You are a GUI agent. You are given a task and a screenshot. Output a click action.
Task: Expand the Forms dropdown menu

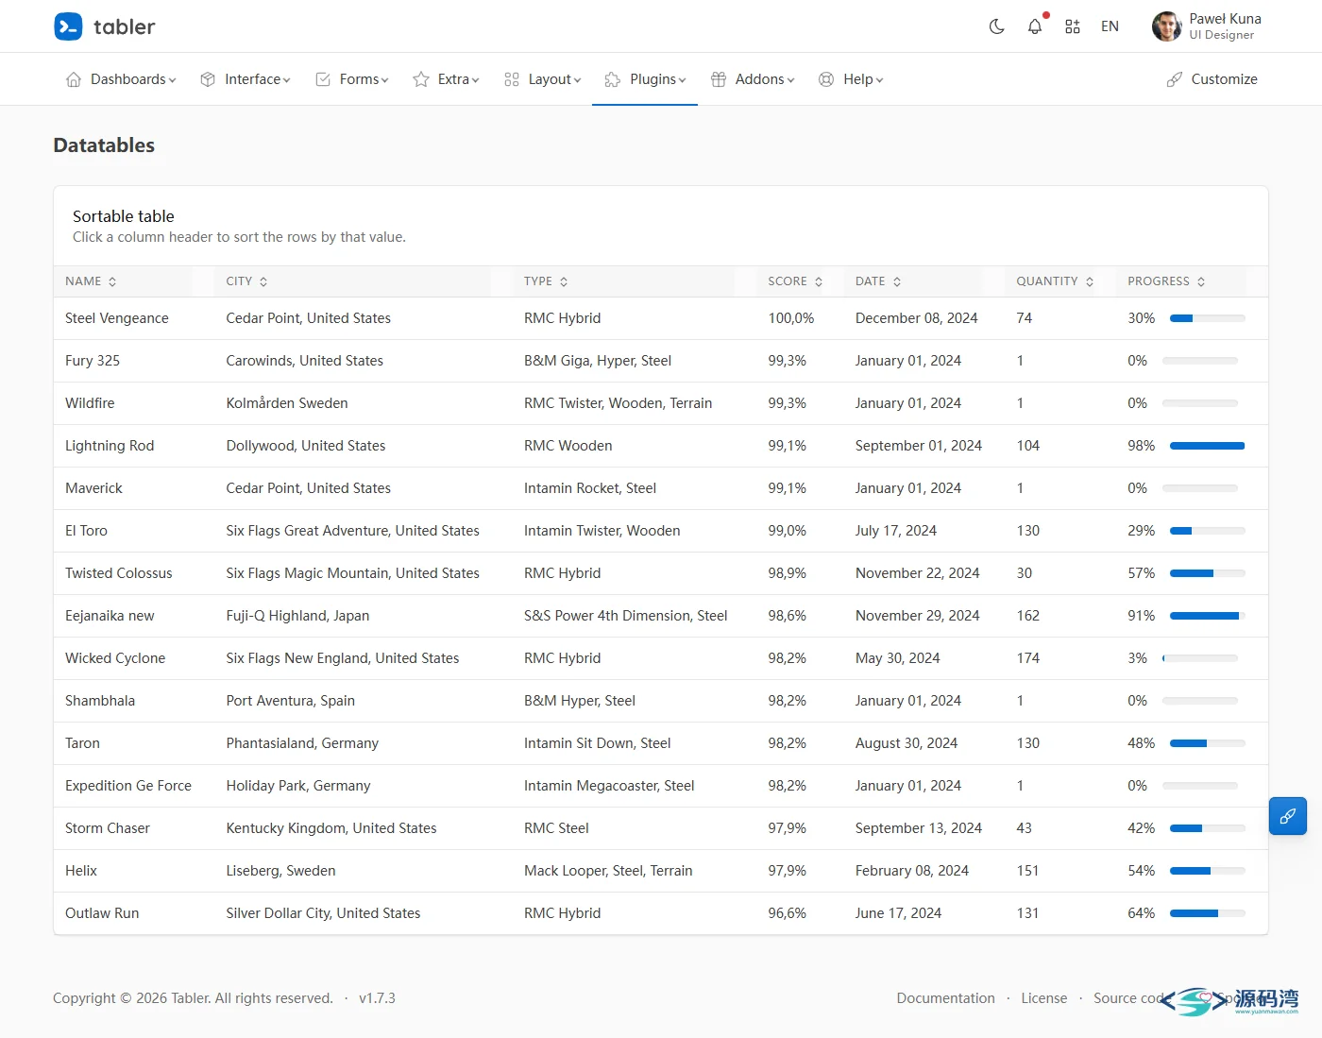351,79
